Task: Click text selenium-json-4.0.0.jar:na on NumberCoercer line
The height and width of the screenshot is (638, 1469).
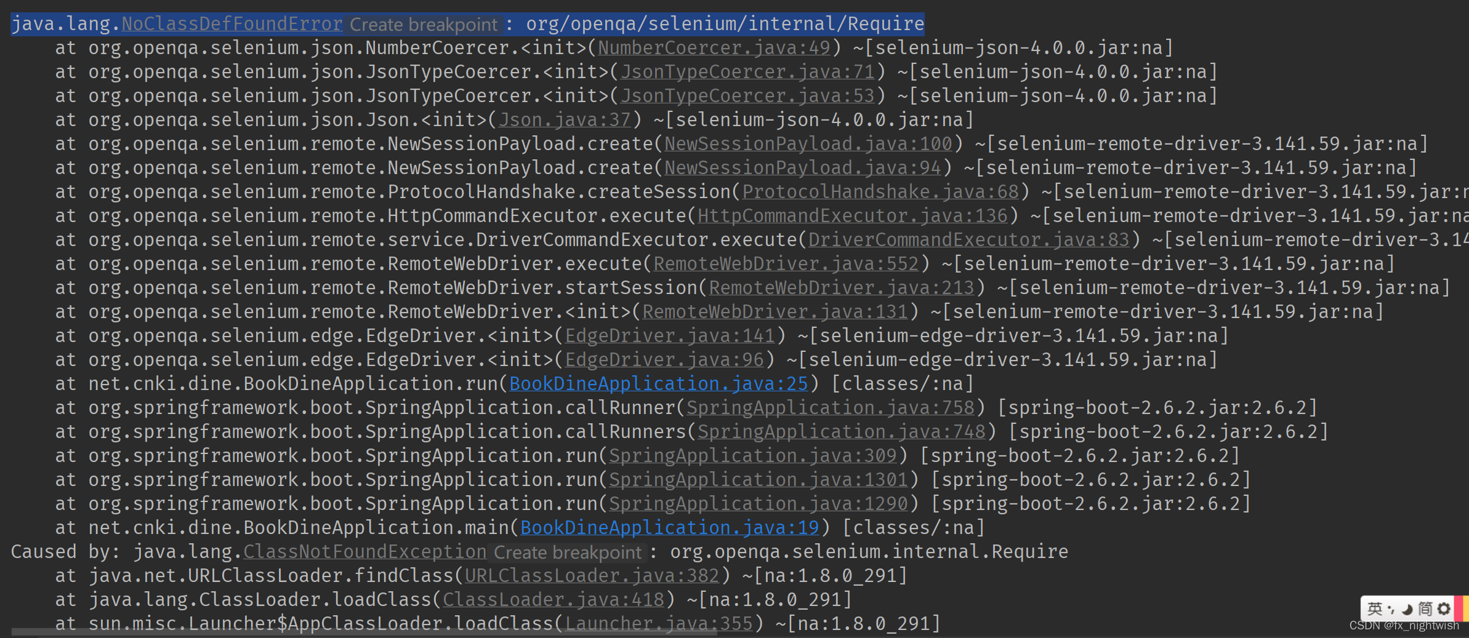Action: pyautogui.click(x=1019, y=47)
